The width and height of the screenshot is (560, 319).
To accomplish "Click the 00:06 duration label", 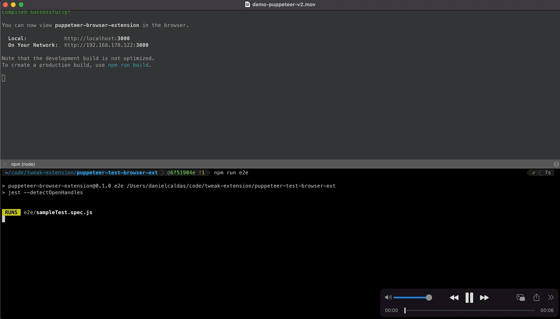I will 547,310.
